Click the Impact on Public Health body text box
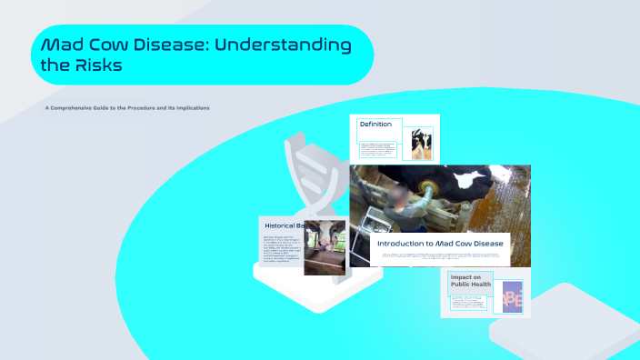 pos(468,303)
